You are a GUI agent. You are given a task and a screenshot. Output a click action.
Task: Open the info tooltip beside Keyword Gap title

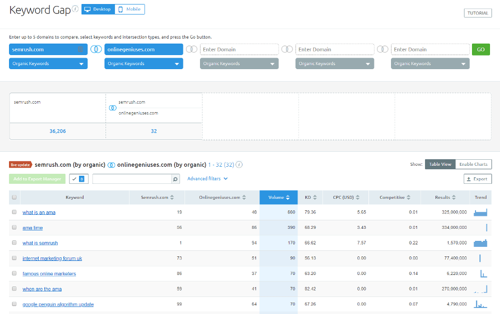point(74,9)
